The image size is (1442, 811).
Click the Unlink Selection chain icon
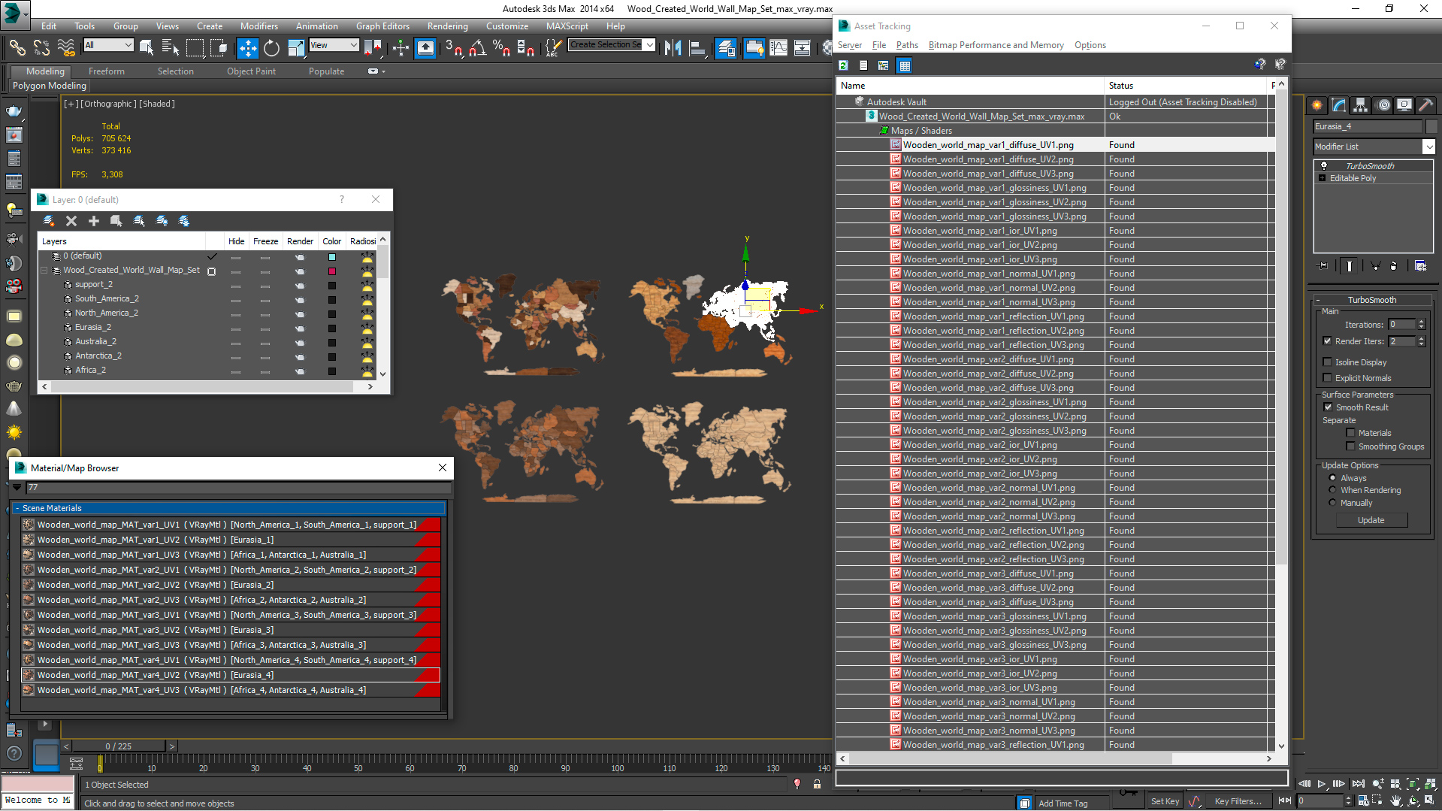coord(41,48)
